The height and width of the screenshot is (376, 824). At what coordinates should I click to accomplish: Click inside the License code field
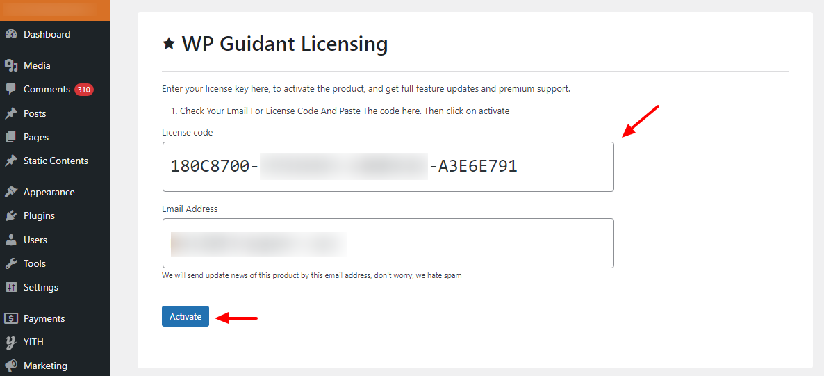click(x=388, y=167)
